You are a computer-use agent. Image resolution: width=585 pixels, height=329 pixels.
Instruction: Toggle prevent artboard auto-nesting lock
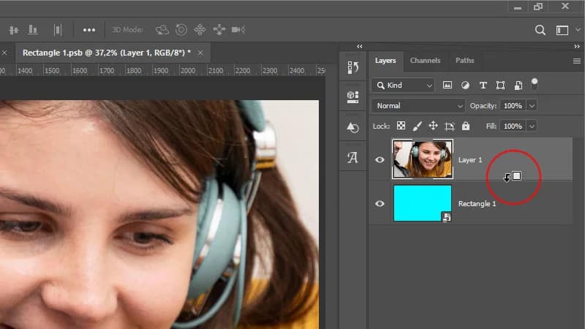(x=449, y=126)
